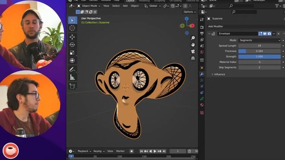Activate the 3D Cursor tool
Viewport: 285px width, 160px height.
tap(72, 28)
